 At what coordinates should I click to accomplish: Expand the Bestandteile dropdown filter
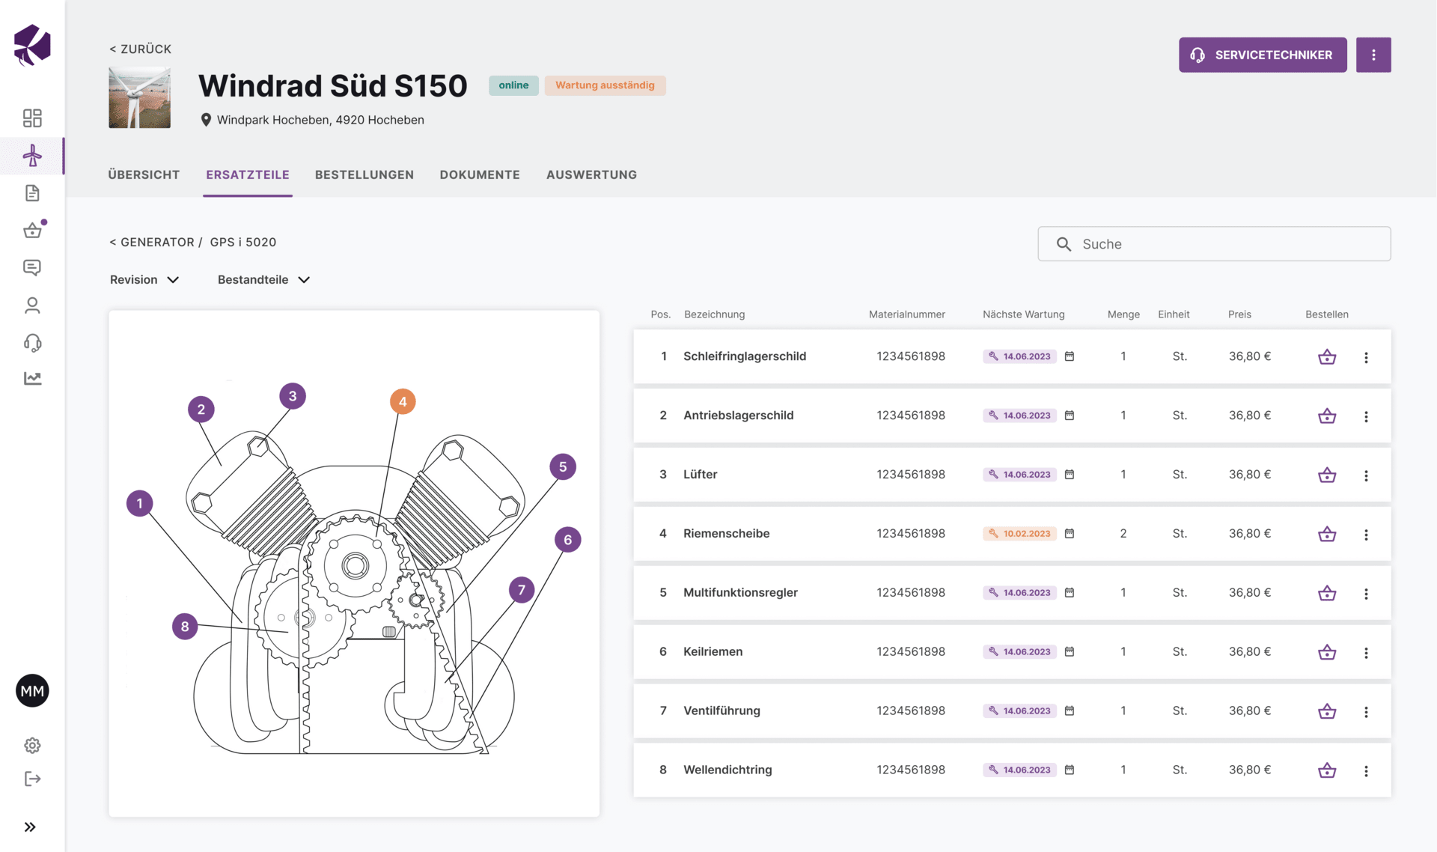[x=263, y=279]
